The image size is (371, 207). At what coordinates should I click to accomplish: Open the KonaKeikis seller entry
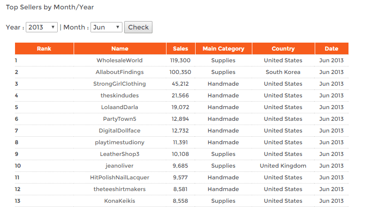(120, 201)
